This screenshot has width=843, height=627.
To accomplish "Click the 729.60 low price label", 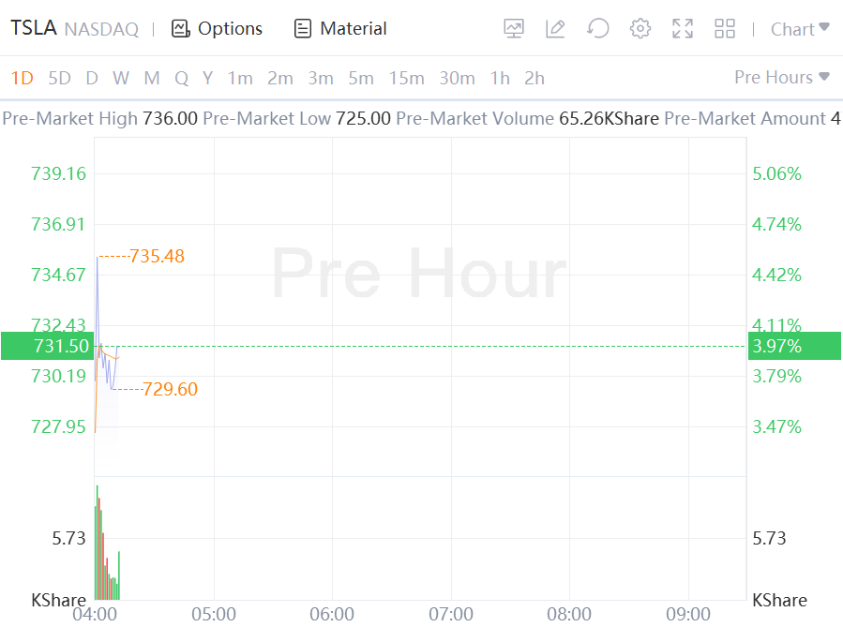I will (x=170, y=389).
